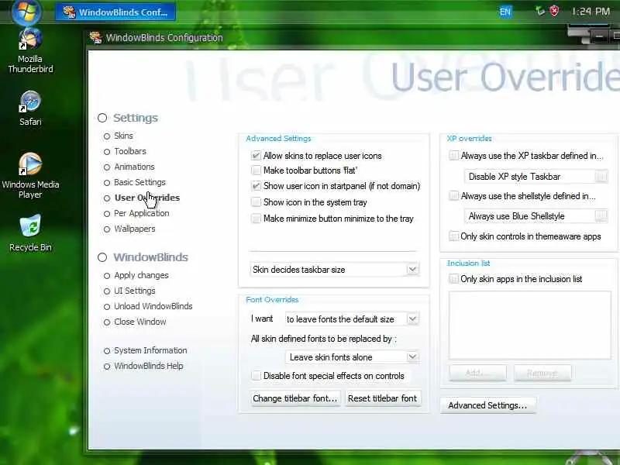Open the Always use Blue Shellstyle dropdown

tap(536, 216)
